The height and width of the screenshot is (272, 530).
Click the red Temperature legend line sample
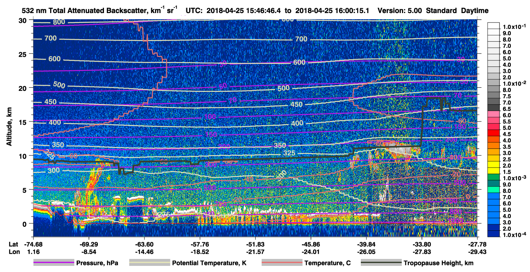[282, 263]
